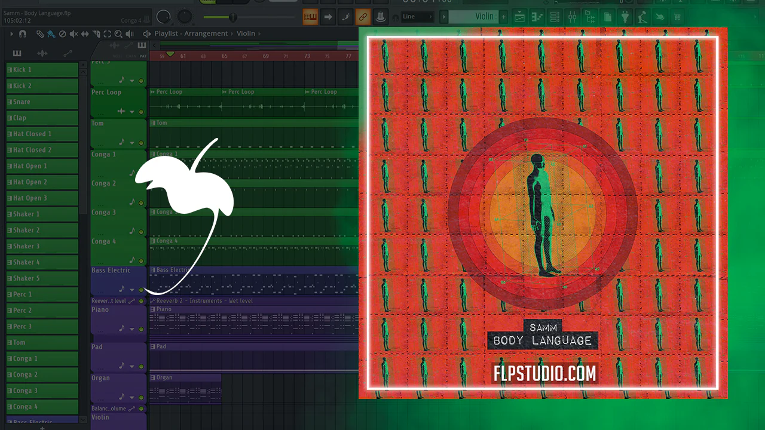Switch picker to patterns piano tab

coord(17,53)
